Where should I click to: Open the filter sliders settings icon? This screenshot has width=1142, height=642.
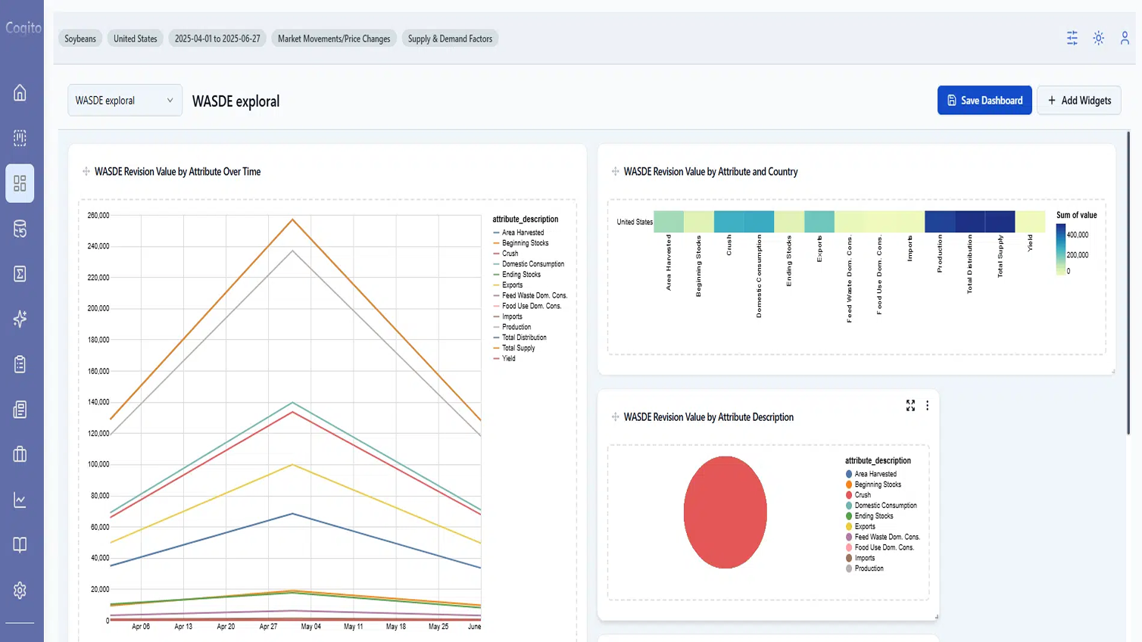click(1072, 38)
